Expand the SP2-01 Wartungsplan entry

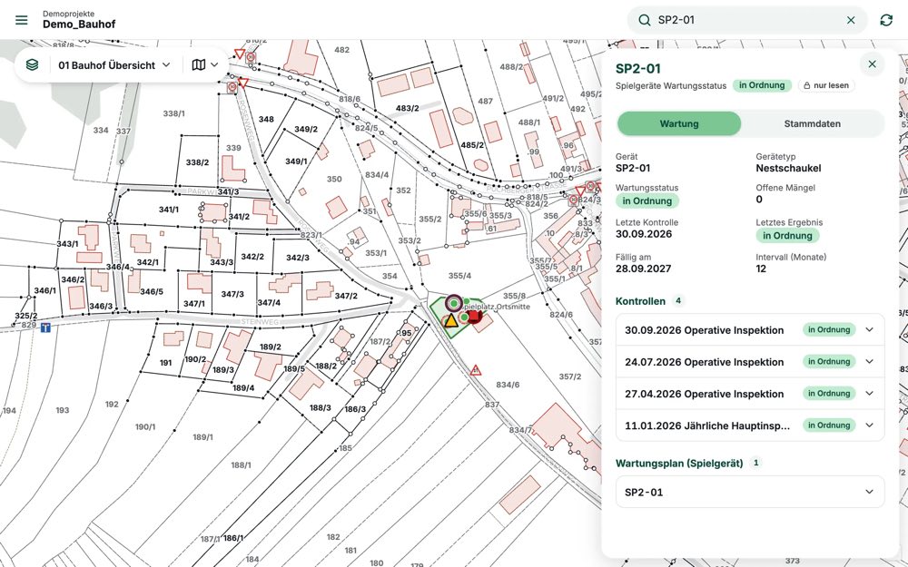pyautogui.click(x=750, y=492)
